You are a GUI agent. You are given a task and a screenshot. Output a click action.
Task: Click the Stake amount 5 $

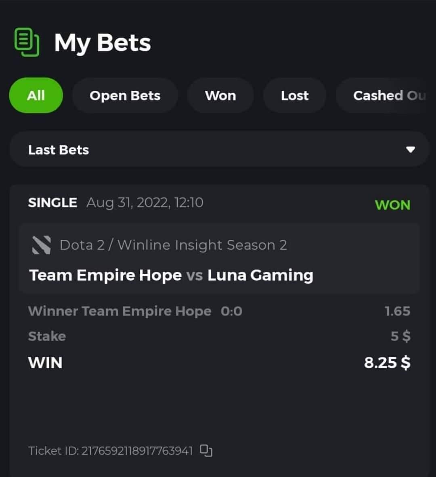(x=400, y=336)
